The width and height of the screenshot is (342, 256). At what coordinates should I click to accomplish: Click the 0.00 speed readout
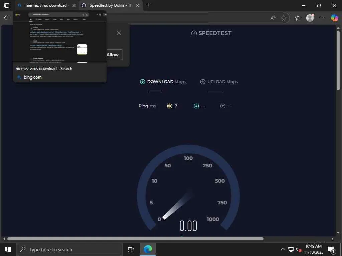pyautogui.click(x=188, y=226)
